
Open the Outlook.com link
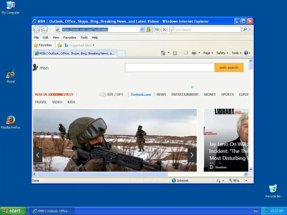click(141, 95)
